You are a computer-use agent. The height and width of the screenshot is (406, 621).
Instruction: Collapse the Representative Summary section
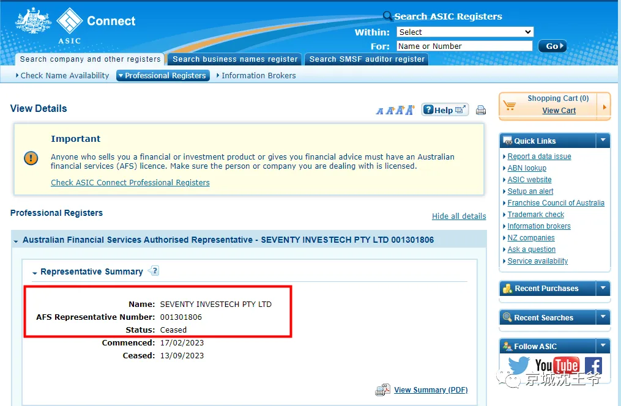point(34,273)
